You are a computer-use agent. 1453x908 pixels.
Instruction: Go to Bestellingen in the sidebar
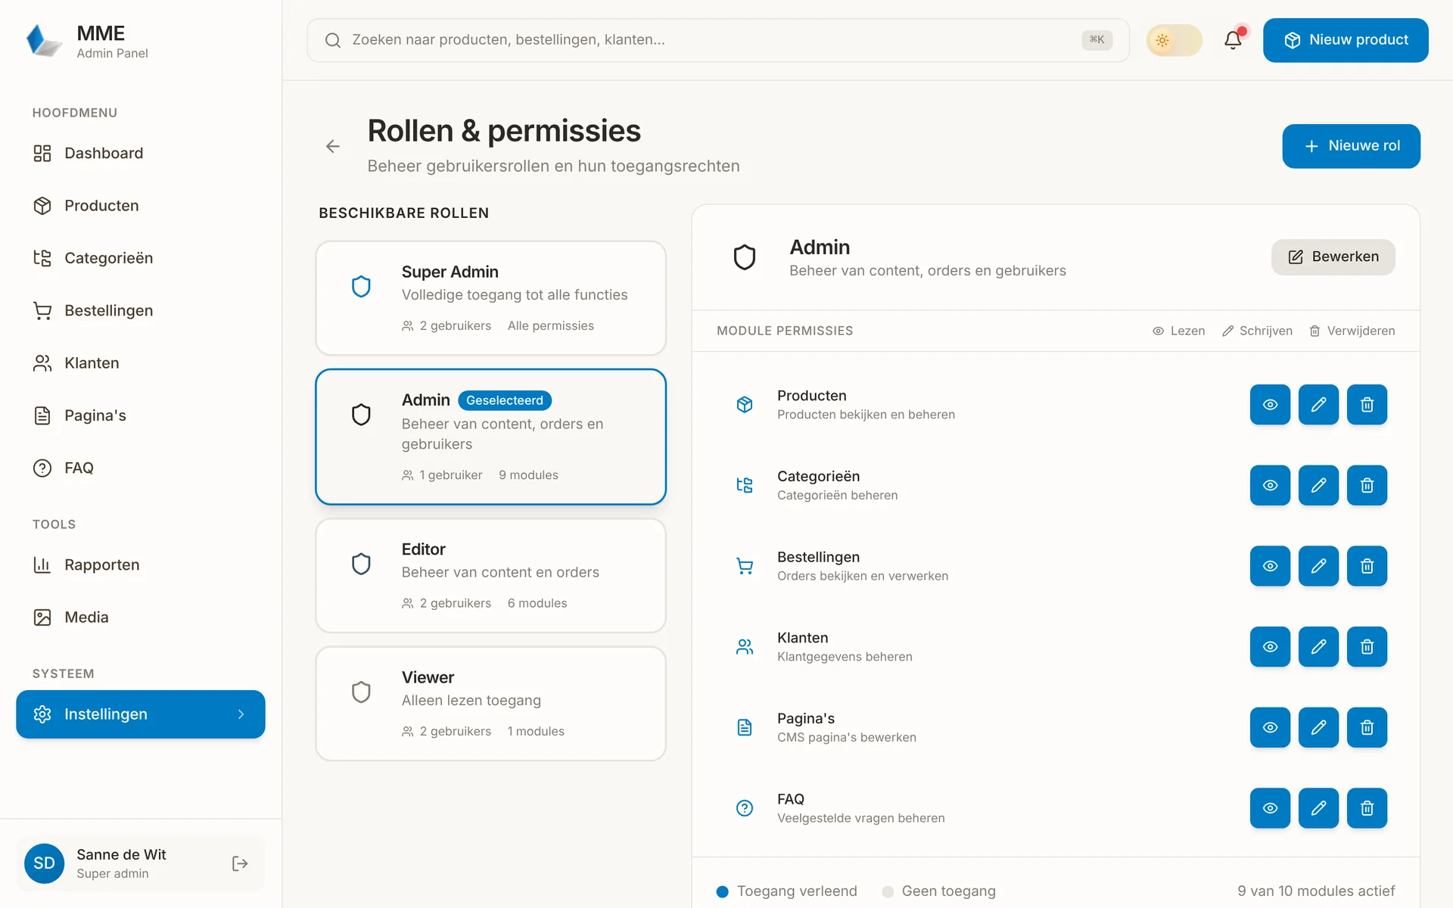(141, 311)
